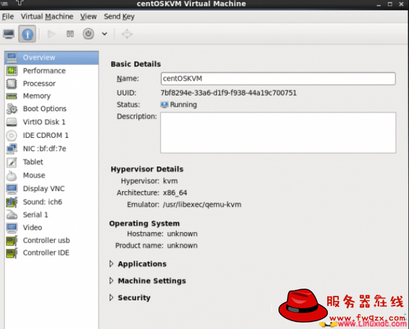The image size is (409, 329).
Task: Pause the virtual machine
Action: pos(70,34)
